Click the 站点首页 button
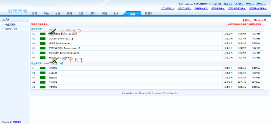The width and height of the screenshot is (271, 124). 239,4
